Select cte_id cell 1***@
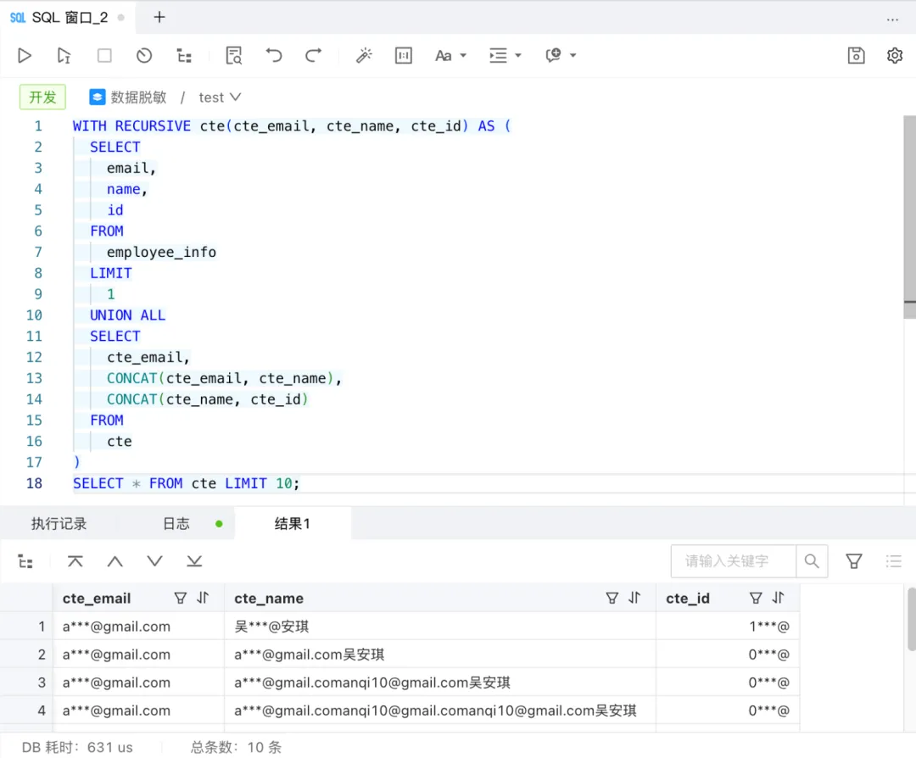The image size is (916, 758). (728, 627)
